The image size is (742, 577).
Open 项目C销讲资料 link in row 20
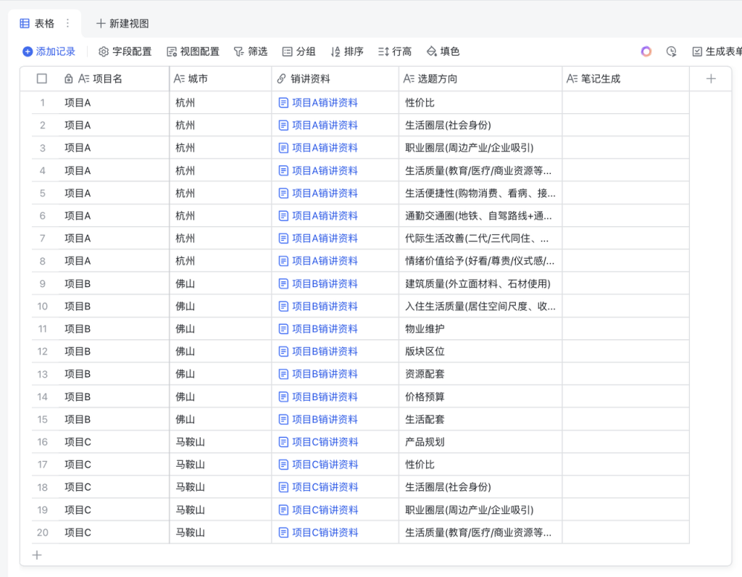click(325, 533)
